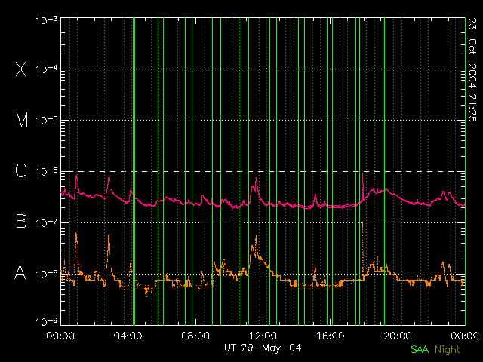Click the B flare class label
The image size is (483, 362).
pos(21,221)
